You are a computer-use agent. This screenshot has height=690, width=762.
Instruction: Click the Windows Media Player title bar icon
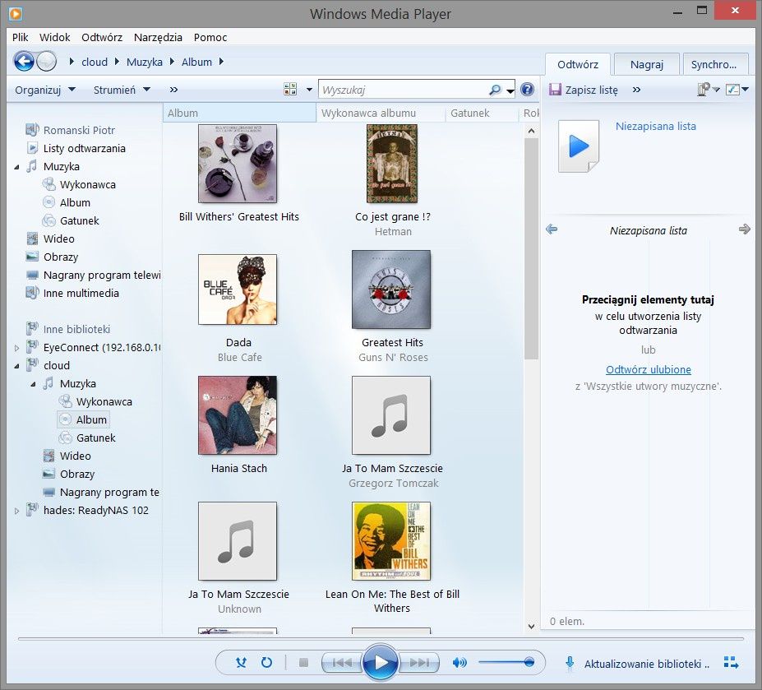click(x=16, y=14)
